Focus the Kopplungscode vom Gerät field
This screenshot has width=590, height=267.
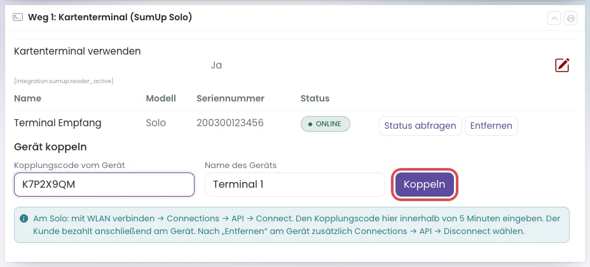[x=104, y=185]
